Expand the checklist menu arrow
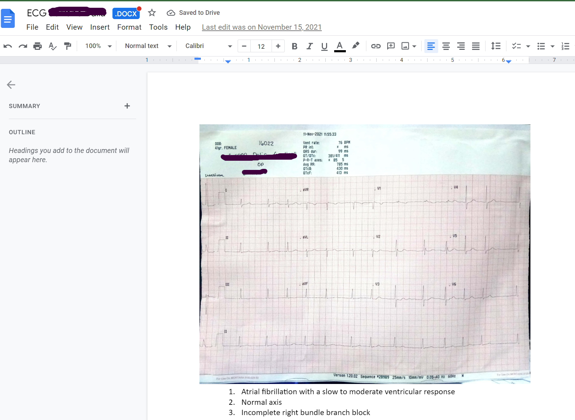575x420 pixels. [x=528, y=46]
